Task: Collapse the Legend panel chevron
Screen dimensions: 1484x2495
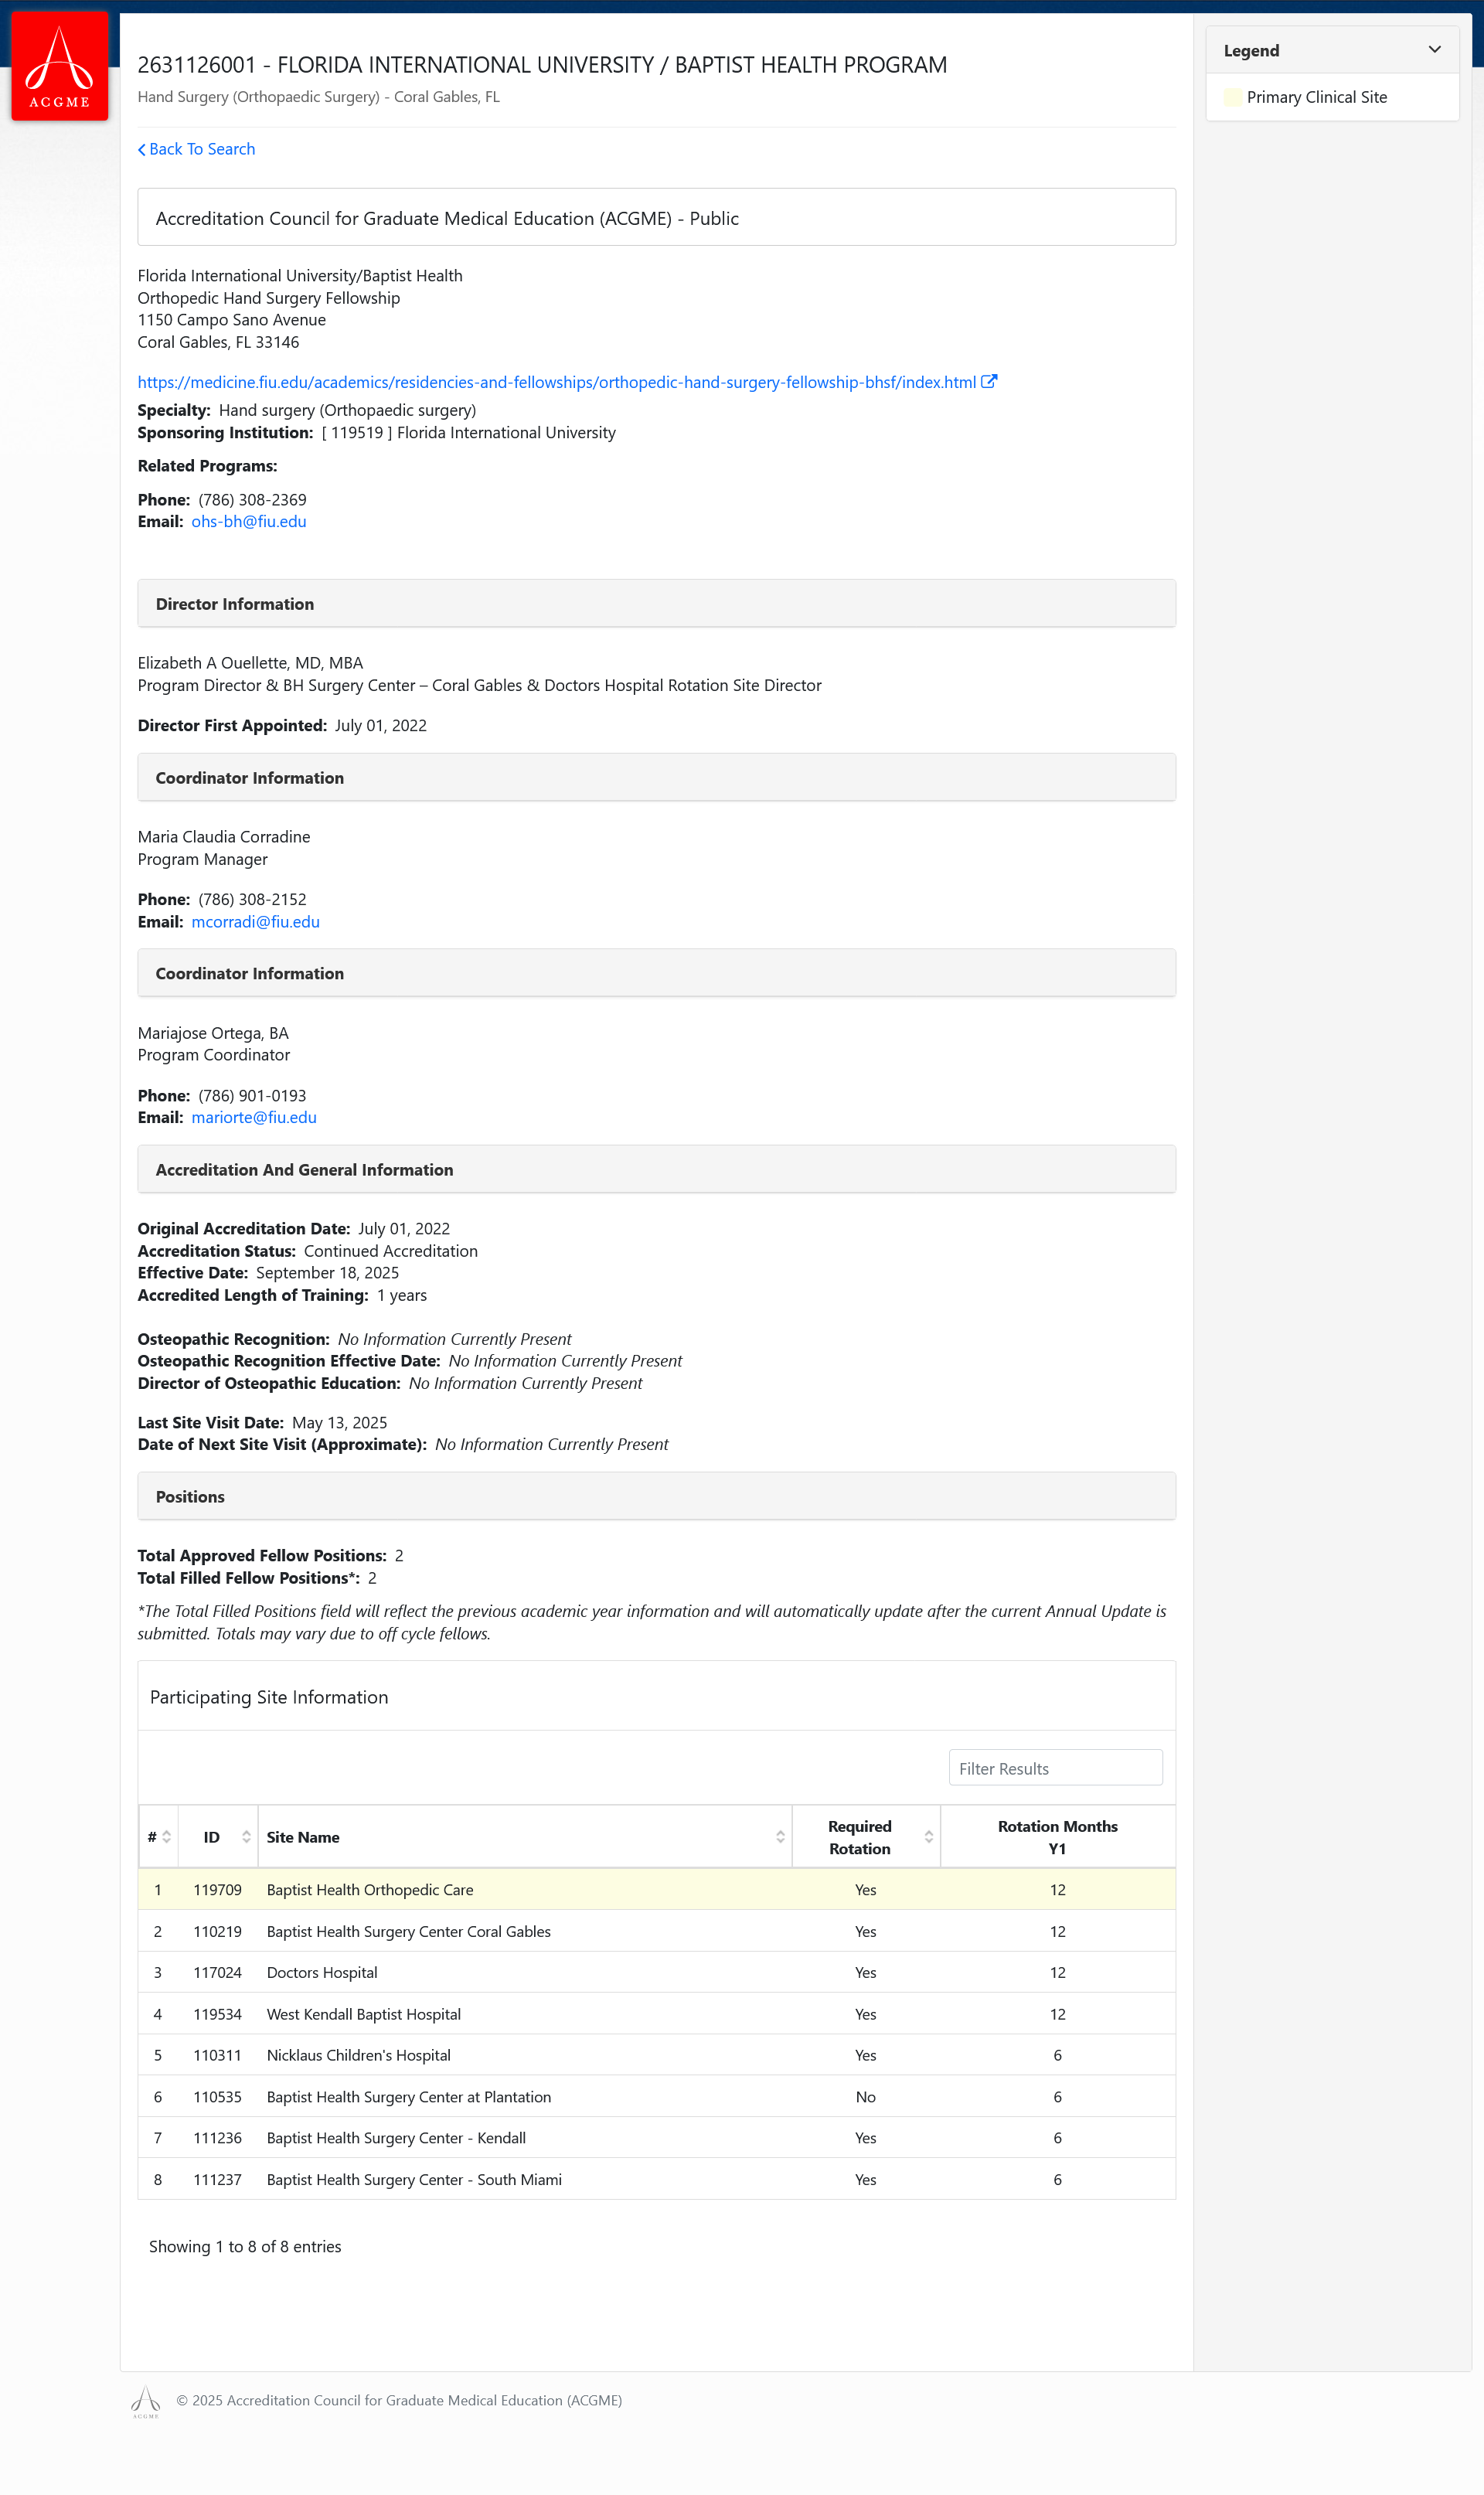Action: (1434, 50)
